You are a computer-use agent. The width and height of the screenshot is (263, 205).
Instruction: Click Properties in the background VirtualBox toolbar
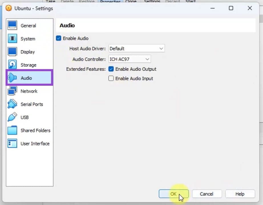point(110,1)
